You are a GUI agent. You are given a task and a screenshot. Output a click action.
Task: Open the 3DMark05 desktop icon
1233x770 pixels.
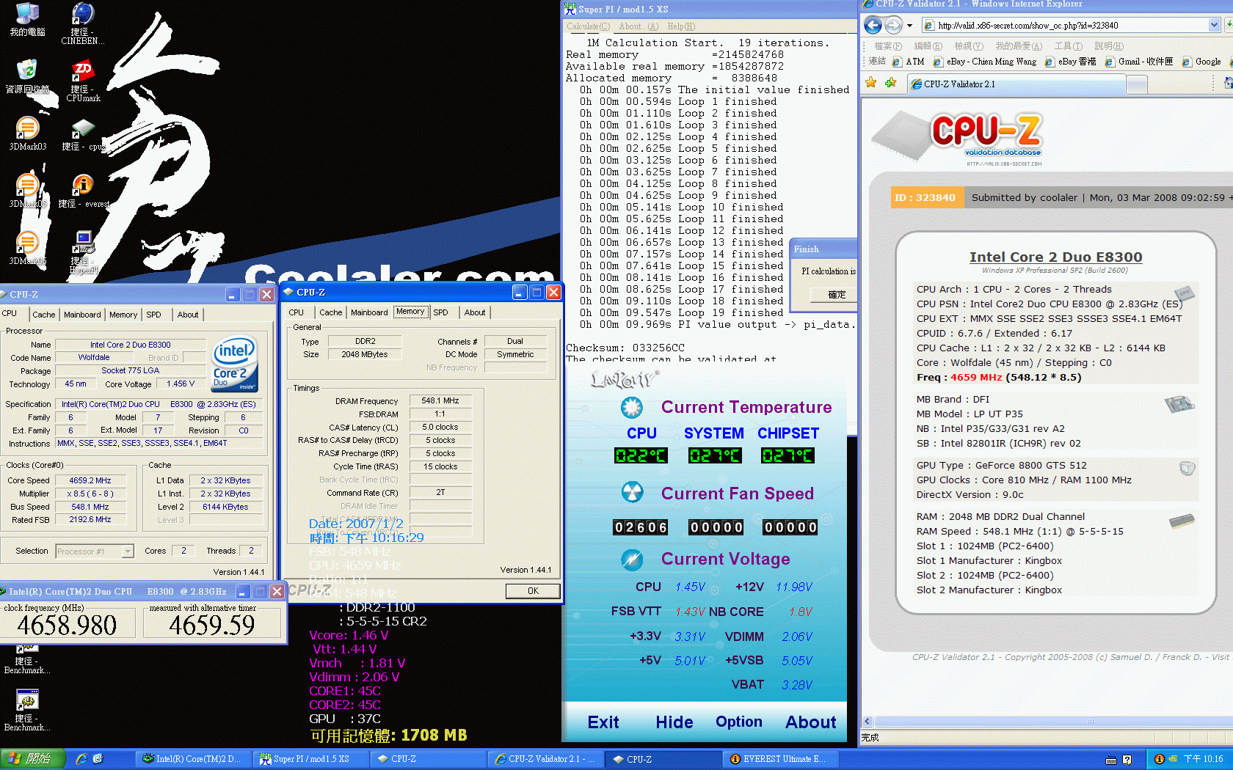coord(27,192)
